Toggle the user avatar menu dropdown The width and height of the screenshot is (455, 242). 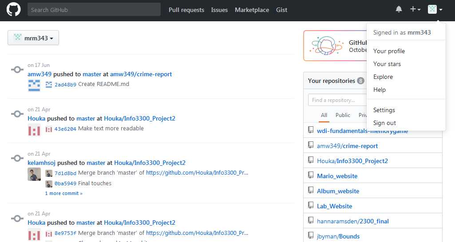435,10
